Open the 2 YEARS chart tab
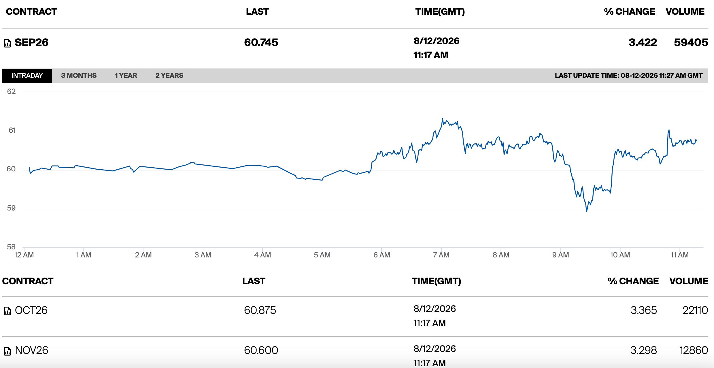This screenshot has height=368, width=714. point(169,76)
